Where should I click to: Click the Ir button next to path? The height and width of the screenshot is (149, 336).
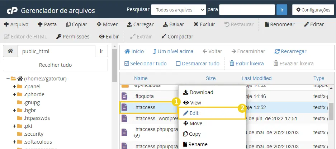[101, 51]
